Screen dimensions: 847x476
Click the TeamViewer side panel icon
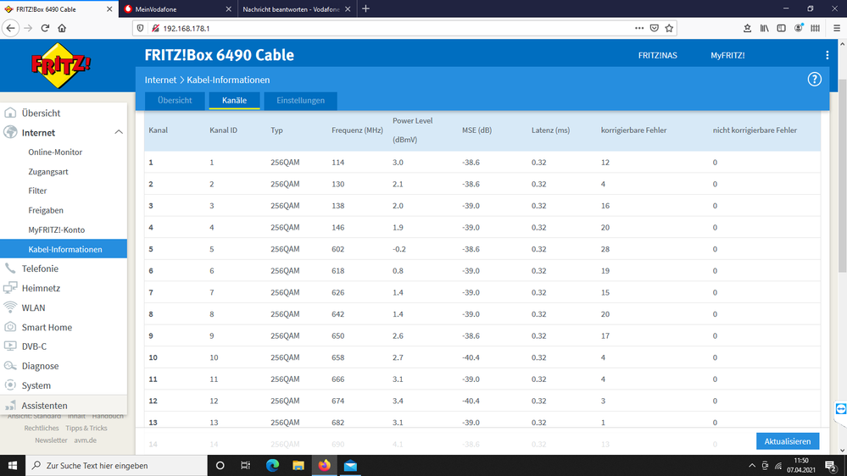840,409
